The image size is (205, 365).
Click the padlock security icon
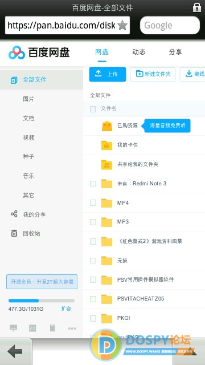click(197, 7)
